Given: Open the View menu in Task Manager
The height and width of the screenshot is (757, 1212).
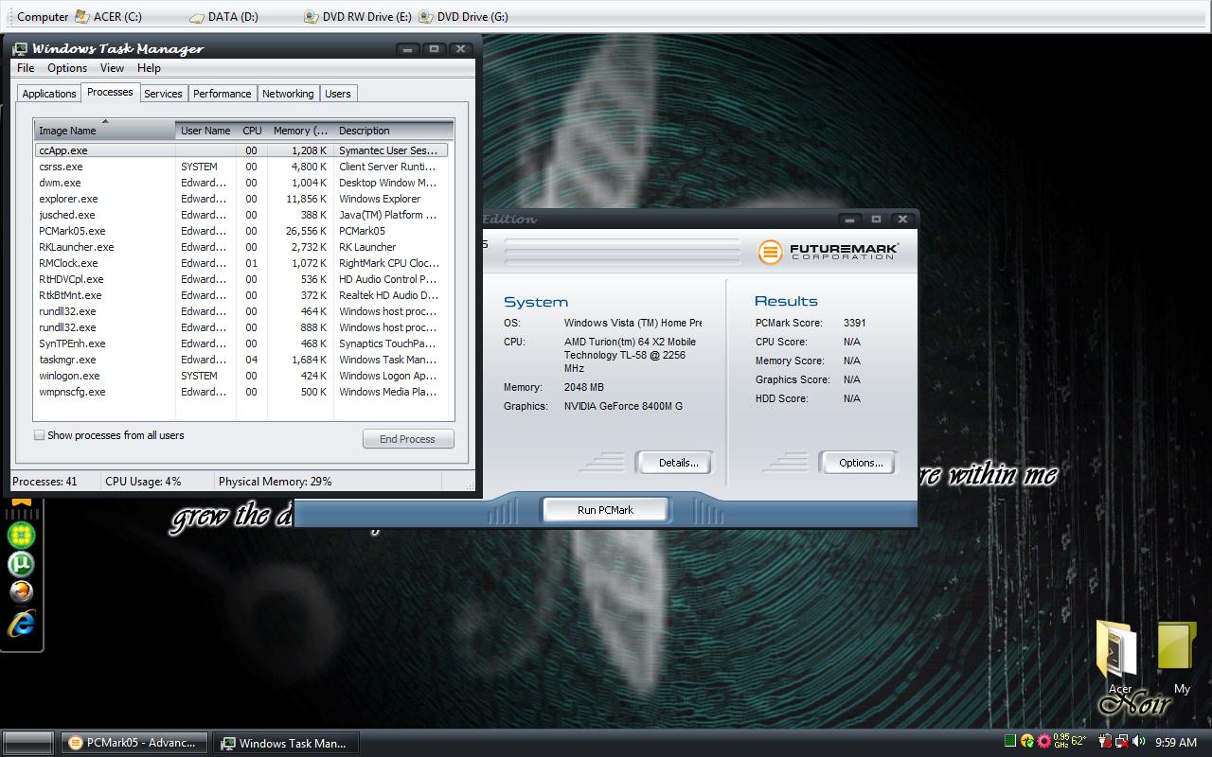Looking at the screenshot, I should click(x=112, y=68).
